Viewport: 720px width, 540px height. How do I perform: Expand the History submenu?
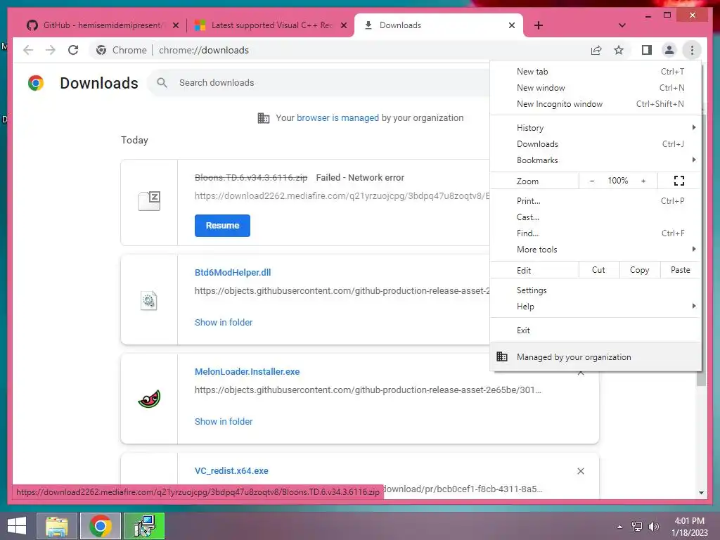pyautogui.click(x=596, y=128)
